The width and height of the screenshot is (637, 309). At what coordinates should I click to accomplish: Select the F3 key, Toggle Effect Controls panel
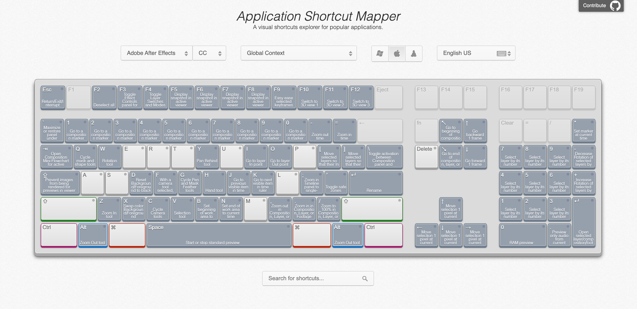pos(130,98)
